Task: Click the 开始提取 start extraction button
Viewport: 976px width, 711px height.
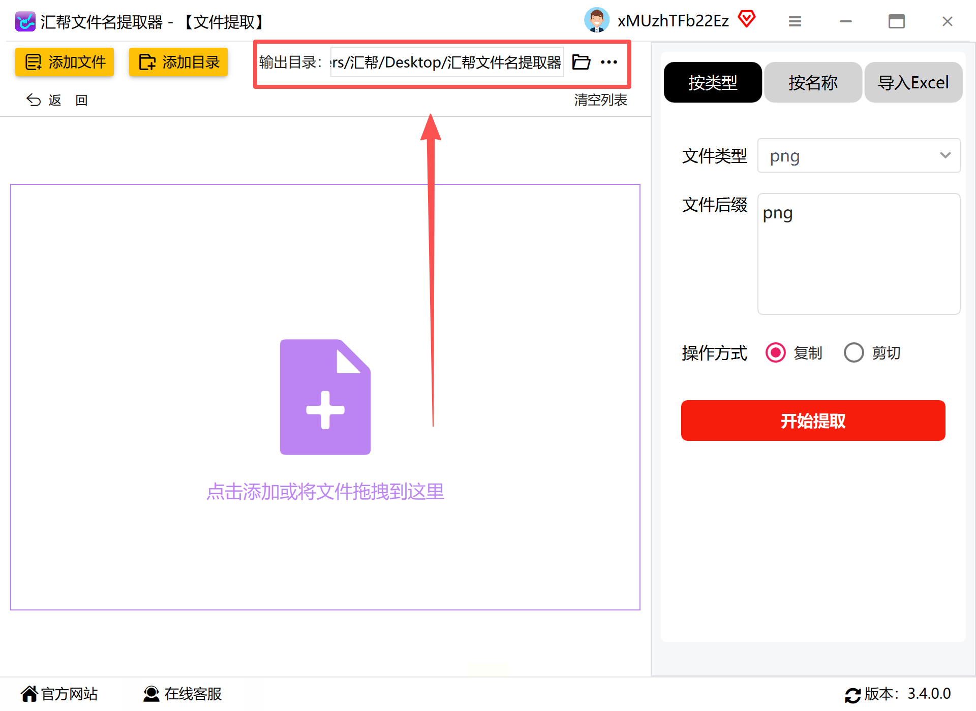Action: pos(813,421)
